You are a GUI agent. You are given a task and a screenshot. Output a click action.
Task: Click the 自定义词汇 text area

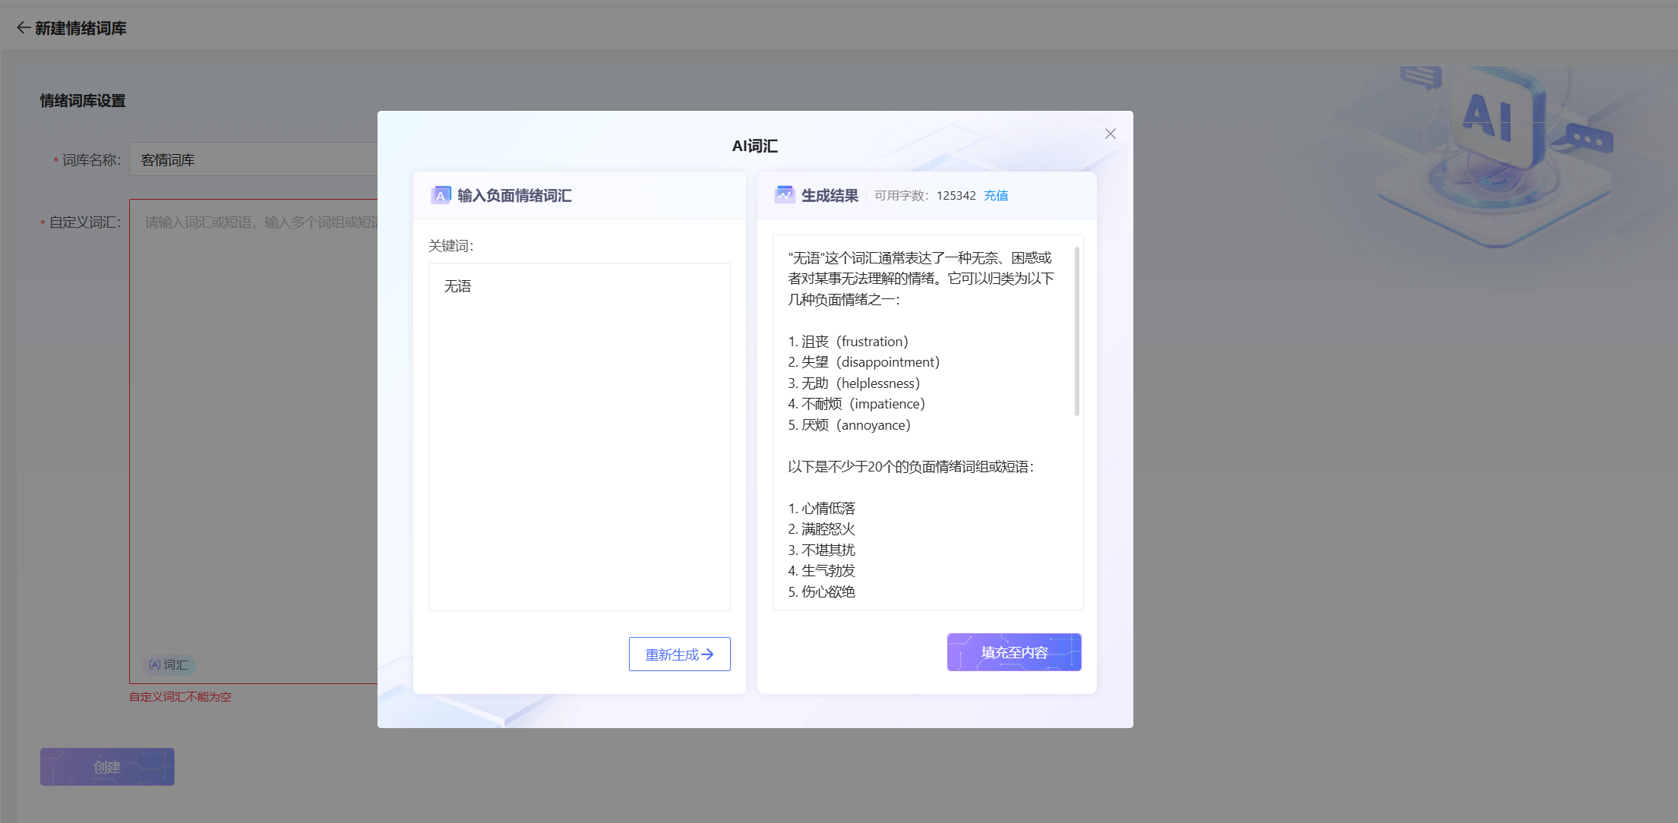pyautogui.click(x=254, y=441)
